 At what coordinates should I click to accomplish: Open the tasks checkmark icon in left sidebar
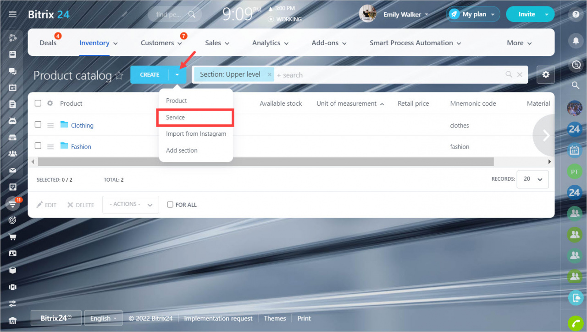[x=12, y=187]
